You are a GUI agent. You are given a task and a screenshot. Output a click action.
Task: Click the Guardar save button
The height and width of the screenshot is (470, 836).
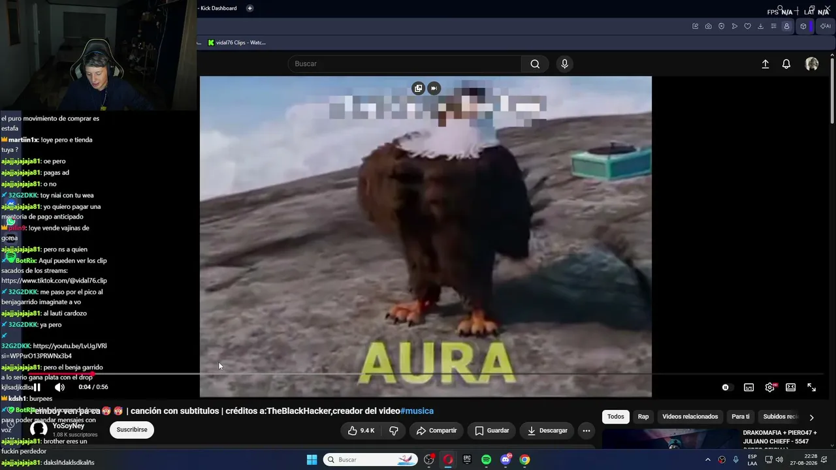(492, 431)
